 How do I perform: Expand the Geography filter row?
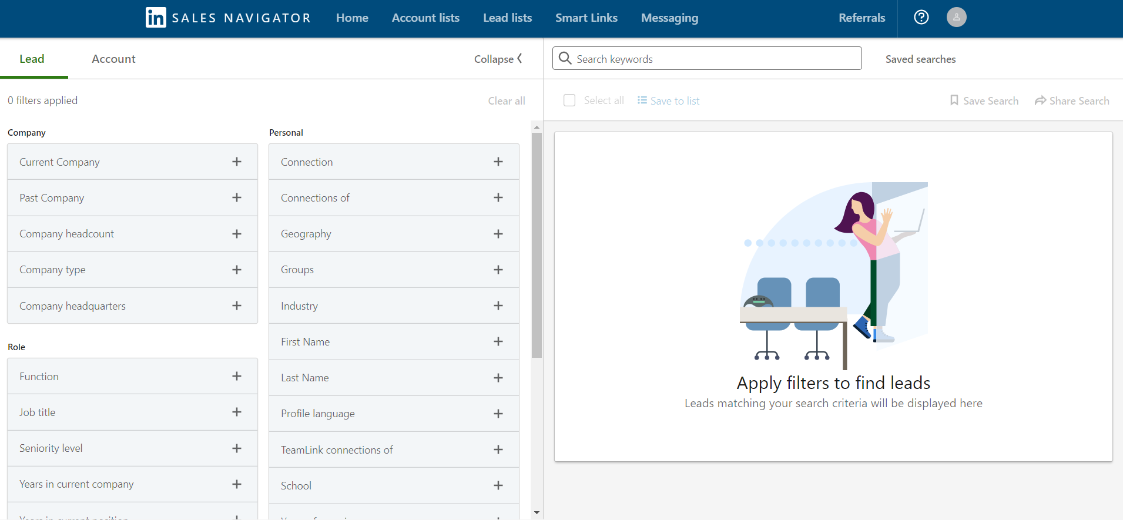click(394, 234)
